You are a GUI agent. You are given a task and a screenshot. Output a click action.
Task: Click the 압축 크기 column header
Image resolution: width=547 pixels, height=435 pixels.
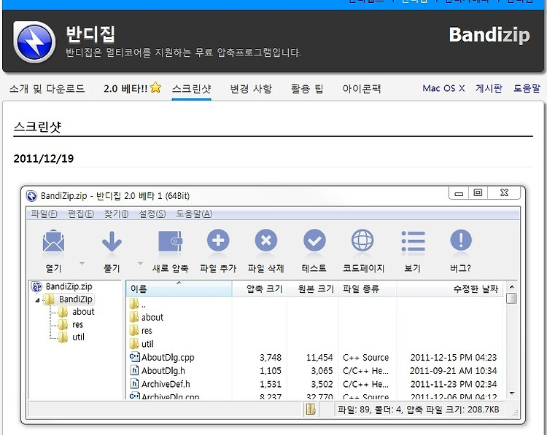pos(260,289)
